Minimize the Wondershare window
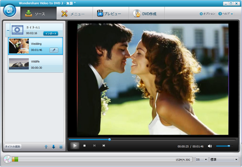The image size is (242, 167). pyautogui.click(x=226, y=3)
